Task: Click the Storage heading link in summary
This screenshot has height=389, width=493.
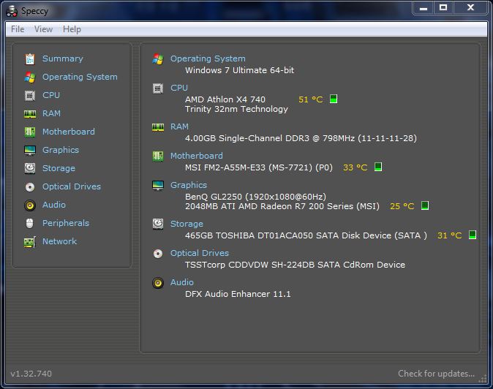Action: click(x=187, y=224)
